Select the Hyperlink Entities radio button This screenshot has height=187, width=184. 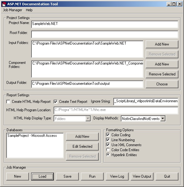(108, 155)
